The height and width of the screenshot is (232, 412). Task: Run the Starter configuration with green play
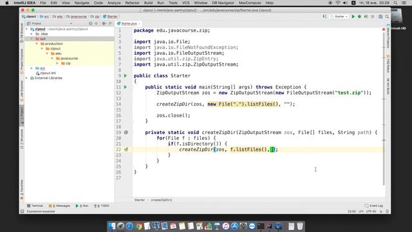(353, 17)
